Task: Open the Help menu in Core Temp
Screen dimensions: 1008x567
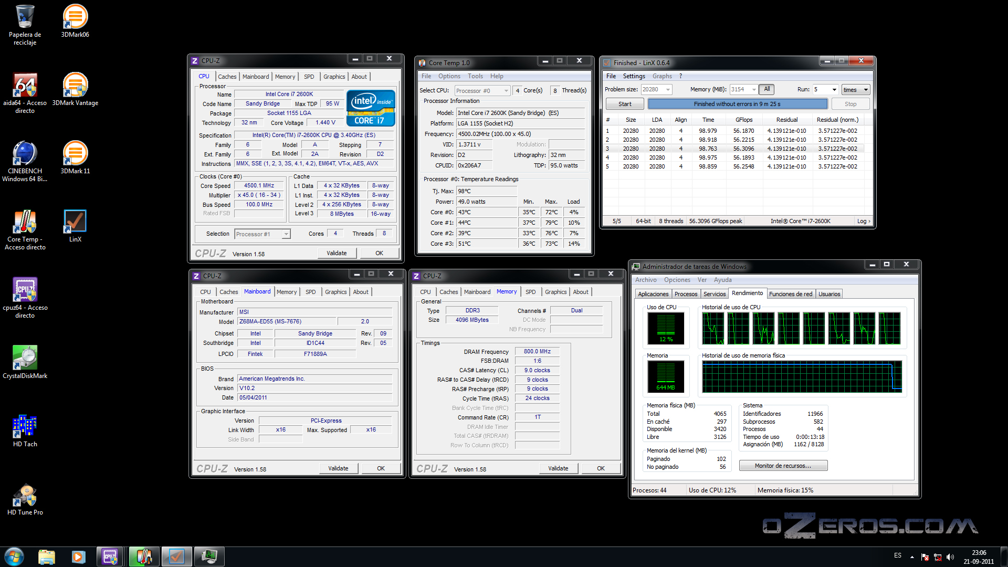Action: pyautogui.click(x=497, y=76)
